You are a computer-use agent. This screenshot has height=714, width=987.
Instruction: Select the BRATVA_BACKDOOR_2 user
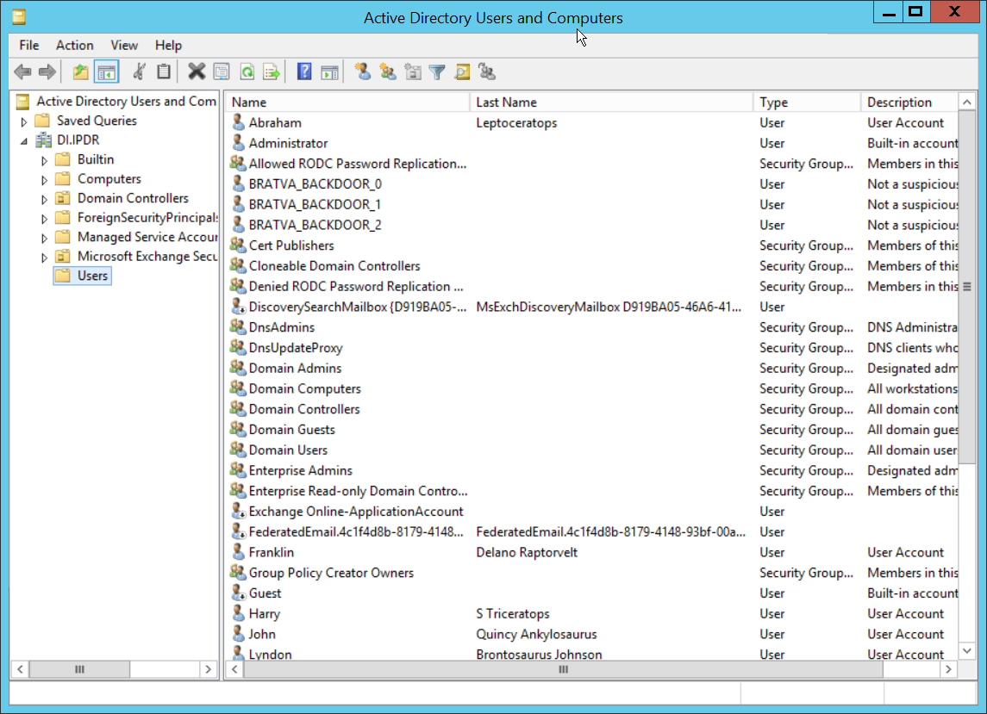pyautogui.click(x=315, y=225)
